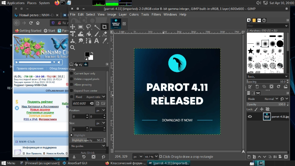Select the Paintbrush tool

pos(97,34)
